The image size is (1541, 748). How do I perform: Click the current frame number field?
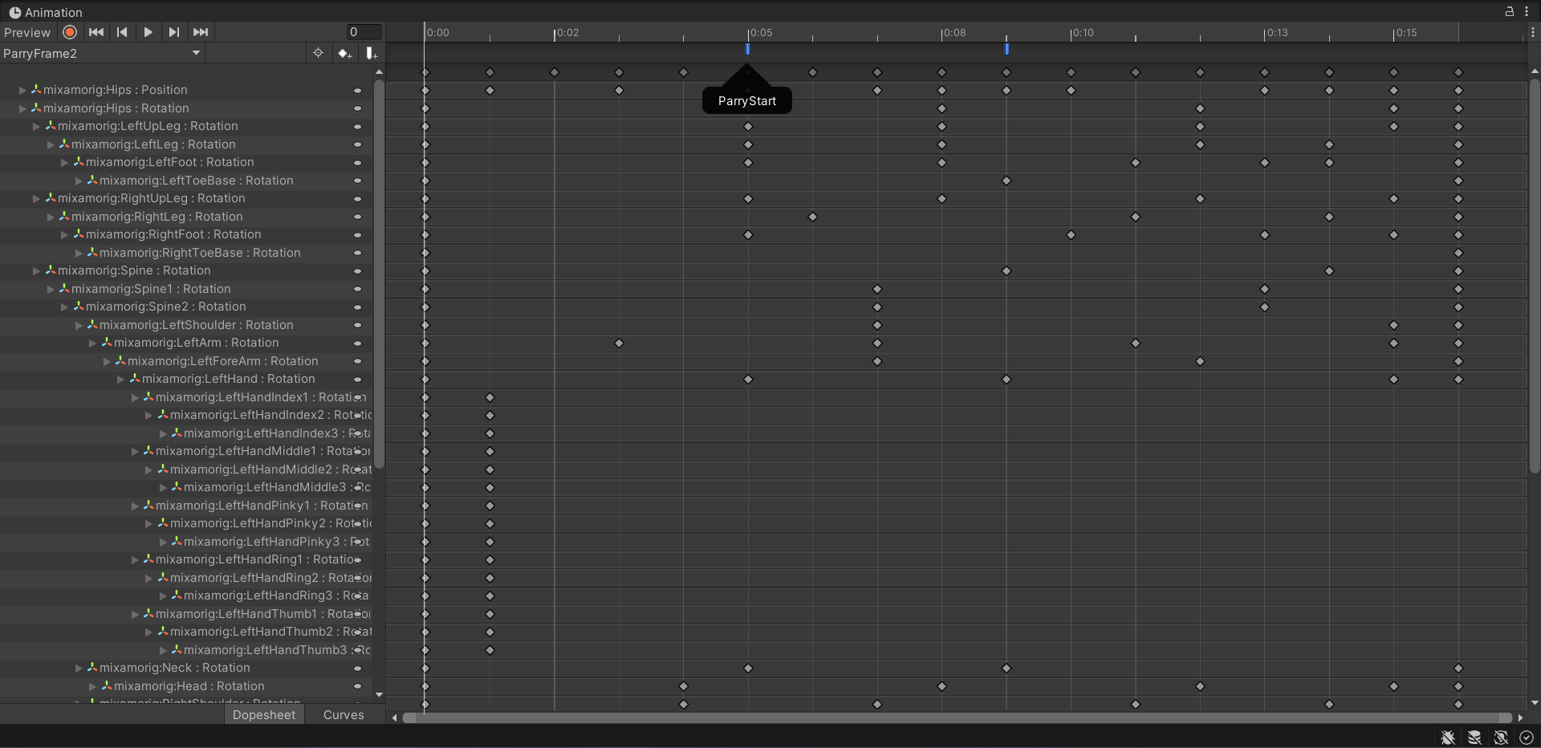point(363,32)
